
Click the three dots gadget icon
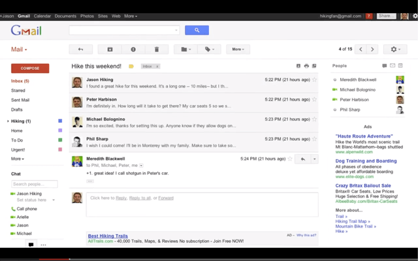tap(44, 245)
